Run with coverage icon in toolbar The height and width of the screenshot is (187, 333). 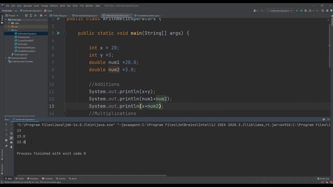point(306,10)
